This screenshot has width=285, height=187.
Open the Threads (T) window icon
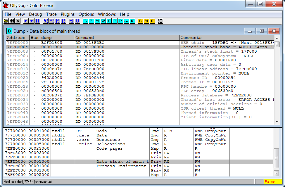109,21
